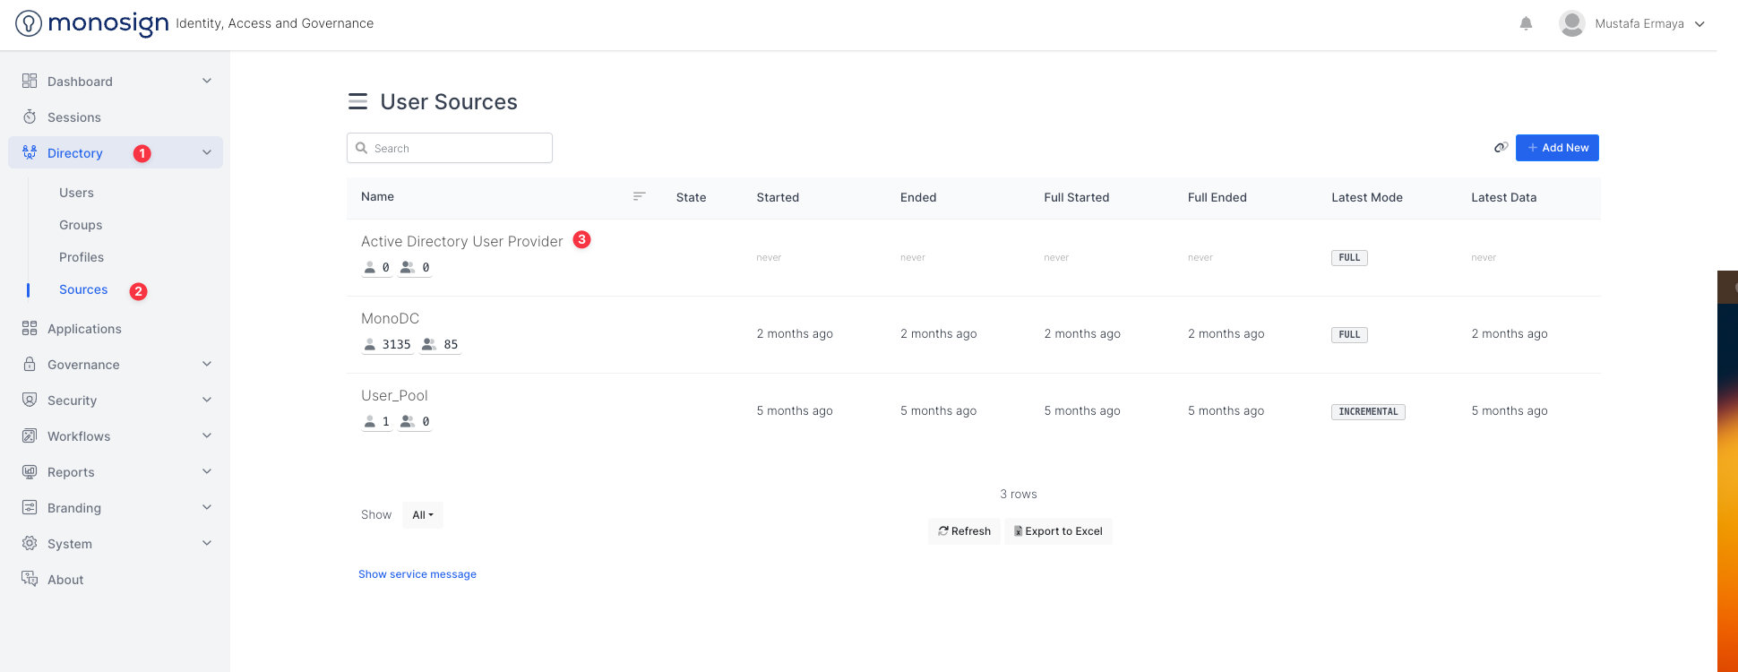Open the About page in sidebar
The height and width of the screenshot is (672, 1738).
[65, 580]
